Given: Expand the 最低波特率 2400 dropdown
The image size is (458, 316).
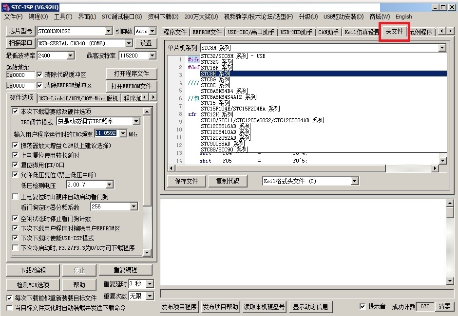Looking at the screenshot, I should (x=70, y=56).
